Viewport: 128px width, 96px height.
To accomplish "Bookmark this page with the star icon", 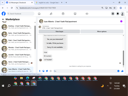I will pyautogui.click(x=114, y=8).
